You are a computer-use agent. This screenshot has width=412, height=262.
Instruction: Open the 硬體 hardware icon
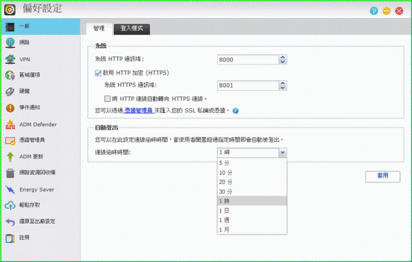(x=10, y=91)
